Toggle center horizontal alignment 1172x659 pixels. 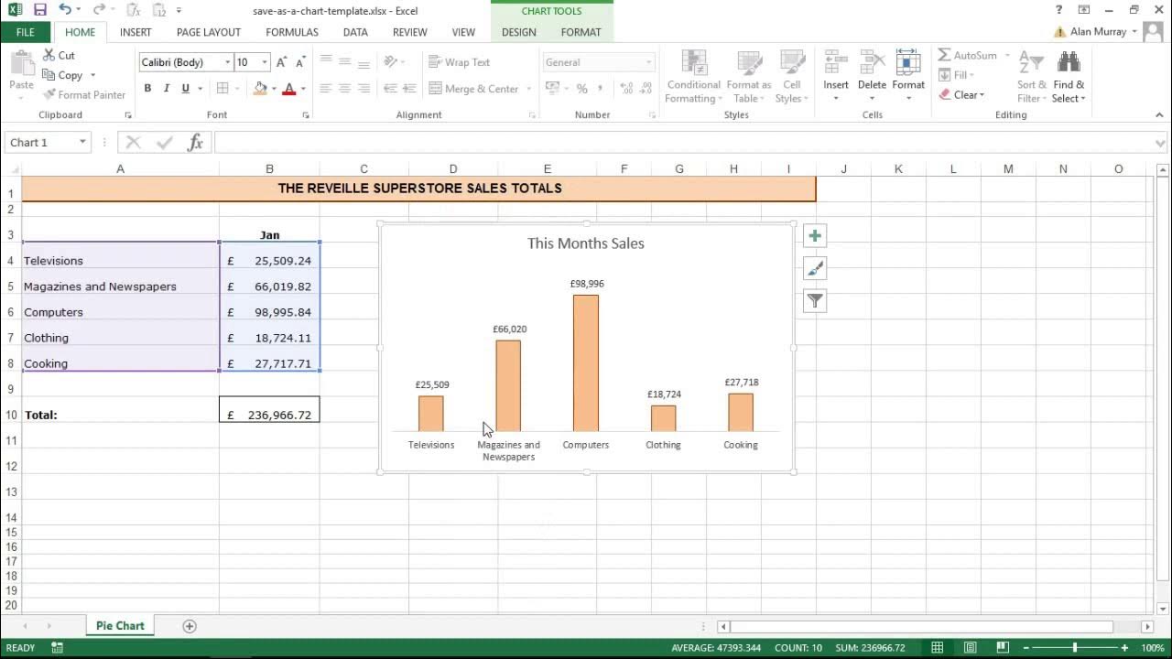point(344,89)
